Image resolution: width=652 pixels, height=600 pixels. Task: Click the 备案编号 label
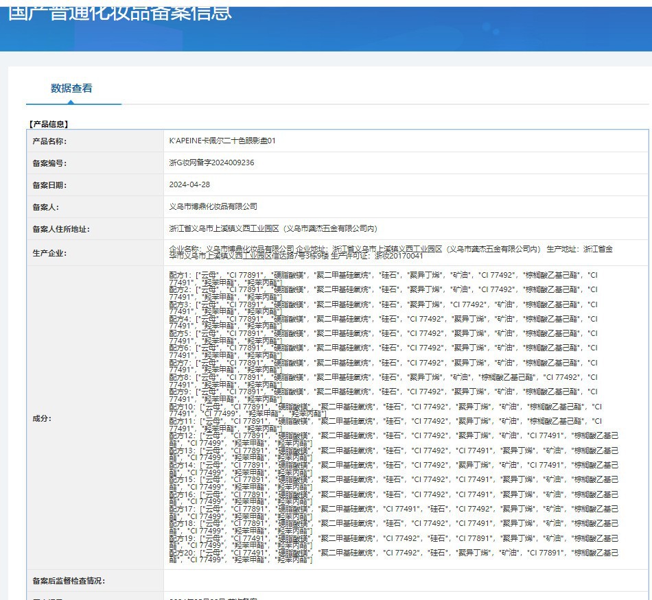tap(49, 163)
